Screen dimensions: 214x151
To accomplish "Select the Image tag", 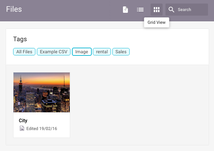I will (x=82, y=52).
